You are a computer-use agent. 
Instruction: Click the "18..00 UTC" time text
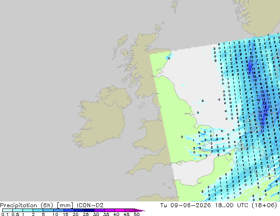coord(231,205)
